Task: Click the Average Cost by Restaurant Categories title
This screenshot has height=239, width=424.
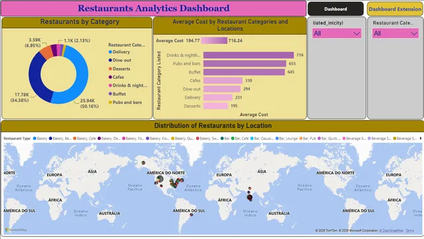Action: pos(230,25)
